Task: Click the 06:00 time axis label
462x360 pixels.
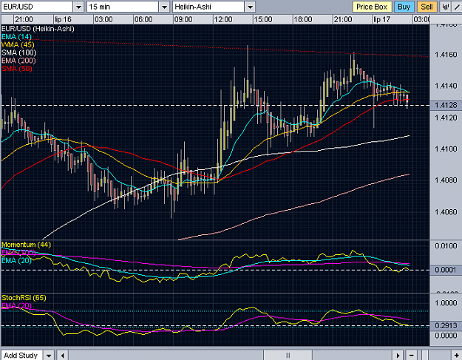Action: (x=143, y=19)
